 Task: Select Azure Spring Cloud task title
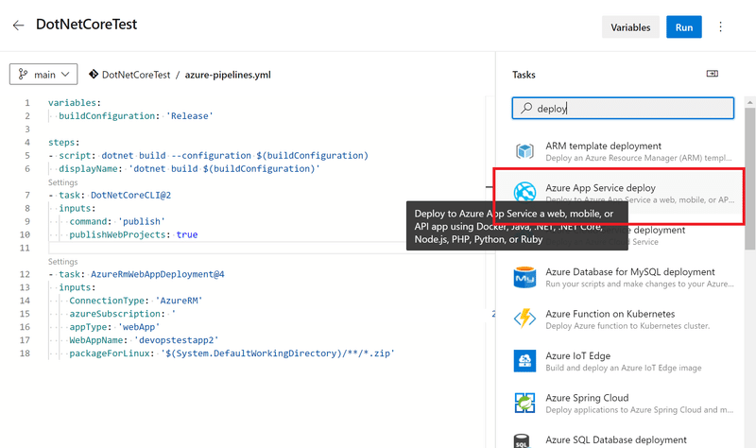587,398
